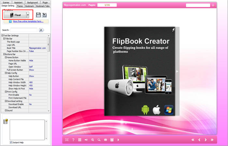Go to previous page arrow
Image resolution: width=228 pixels, height=146 pixels.
click(199, 140)
